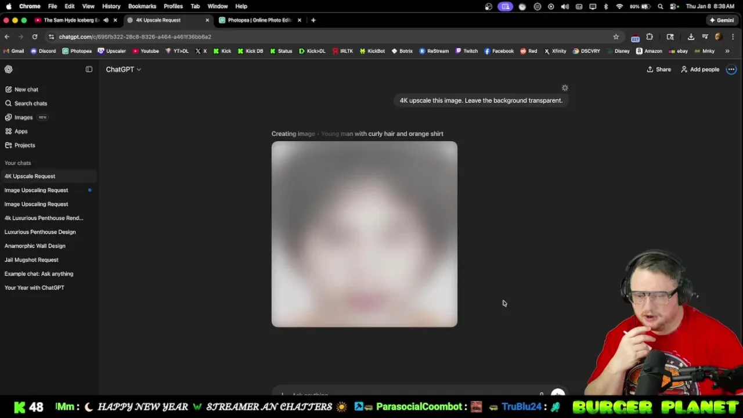The height and width of the screenshot is (418, 743).
Task: Click the Chrome back arrow
Action: click(x=7, y=37)
